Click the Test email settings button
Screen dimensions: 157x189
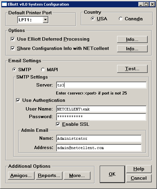tap(132, 69)
